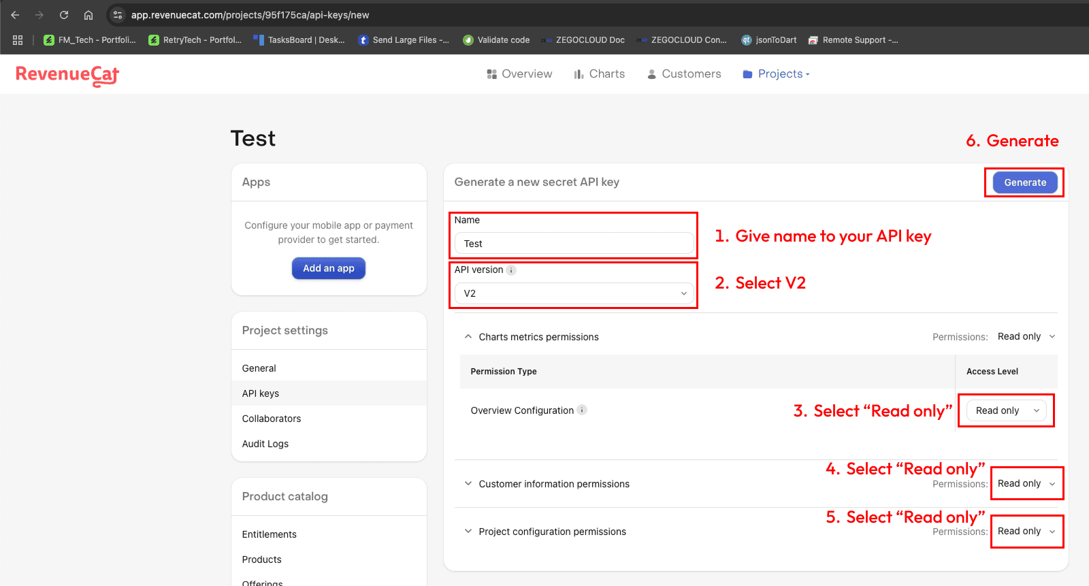Open the Projects menu
The height and width of the screenshot is (586, 1089).
[776, 74]
